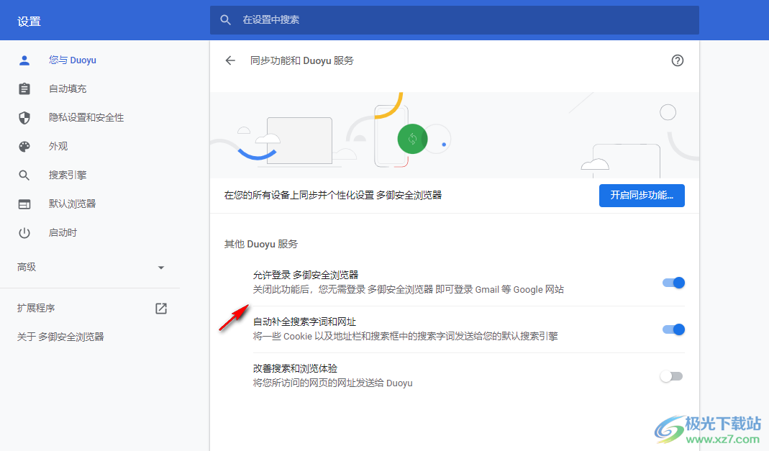Click the 高级 label in sidebar
769x451 pixels.
(x=27, y=267)
